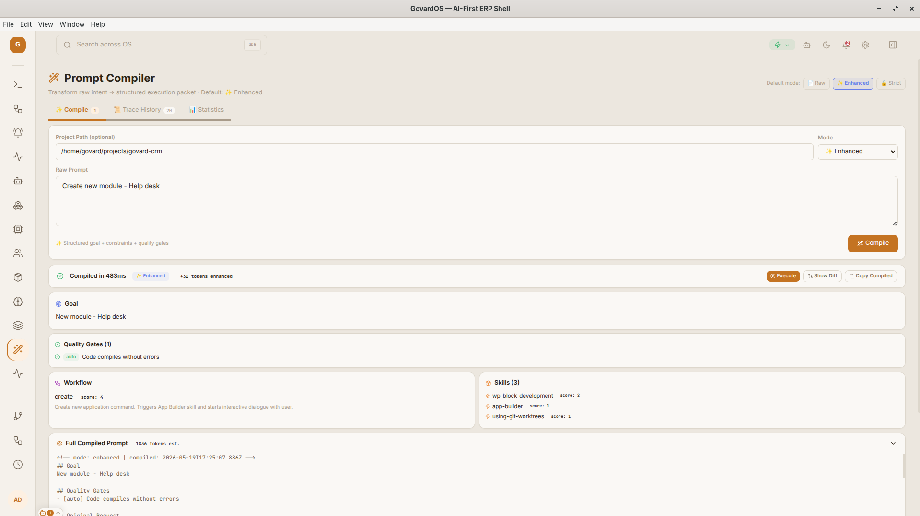The height and width of the screenshot is (516, 920).
Task: Select the active magic wand Prompt Compiler sidebar icon
Action: click(x=18, y=349)
